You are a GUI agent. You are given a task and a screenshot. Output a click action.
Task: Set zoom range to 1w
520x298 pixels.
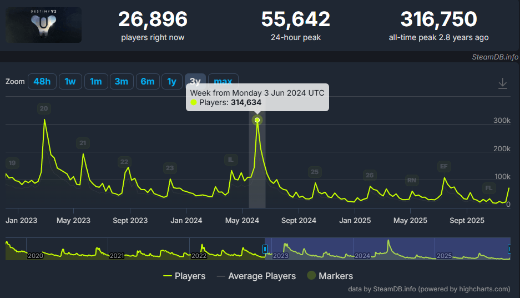coord(70,82)
